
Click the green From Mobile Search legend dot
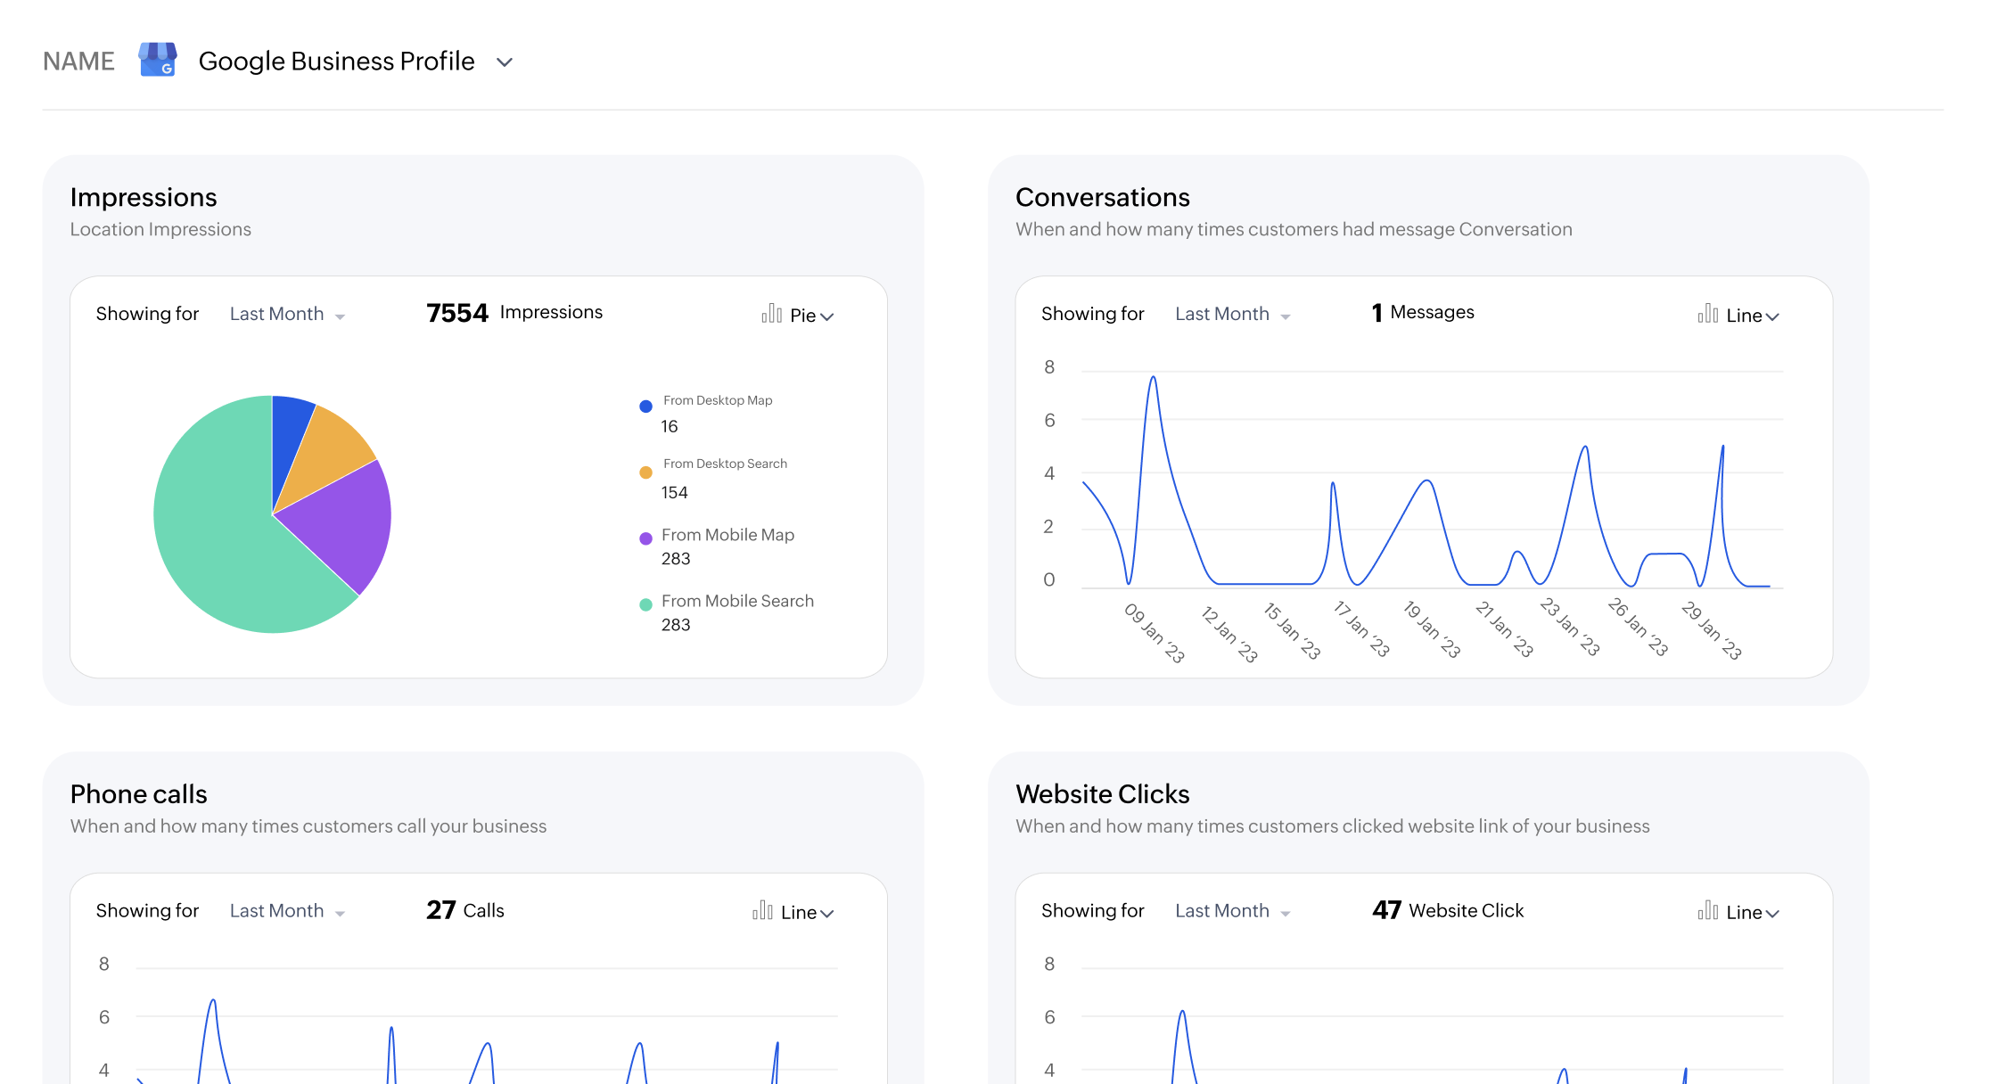coord(646,604)
